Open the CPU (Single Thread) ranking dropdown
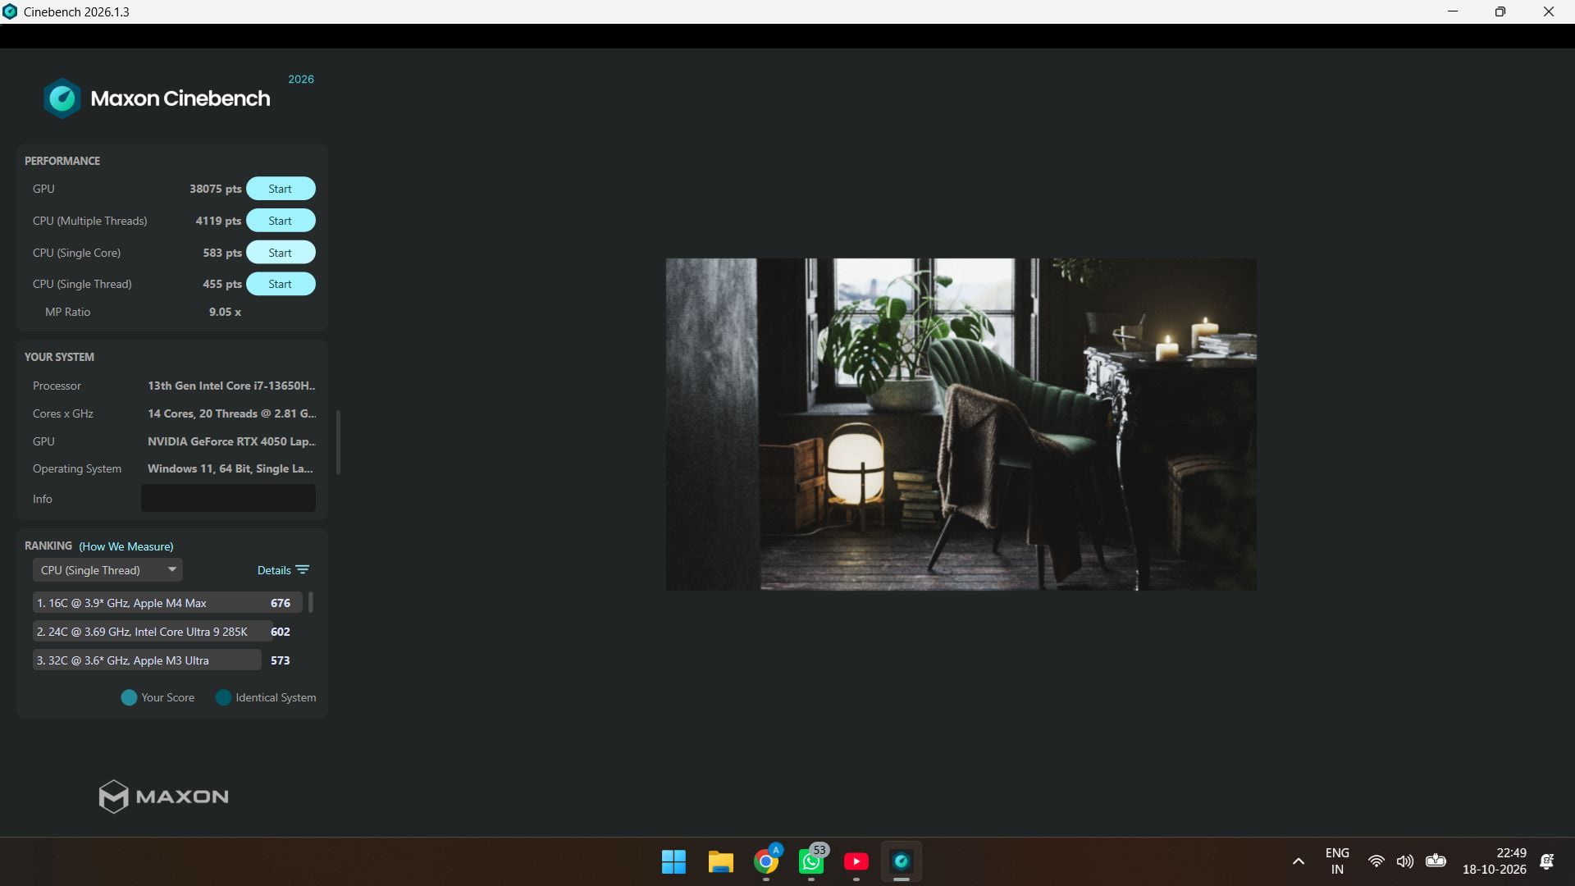The image size is (1575, 886). point(107,570)
